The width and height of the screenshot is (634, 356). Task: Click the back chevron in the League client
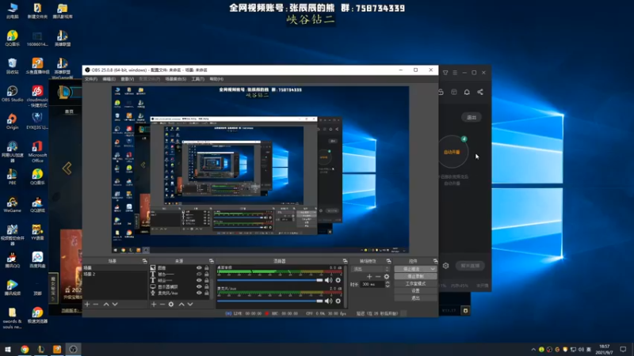pyautogui.click(x=67, y=169)
